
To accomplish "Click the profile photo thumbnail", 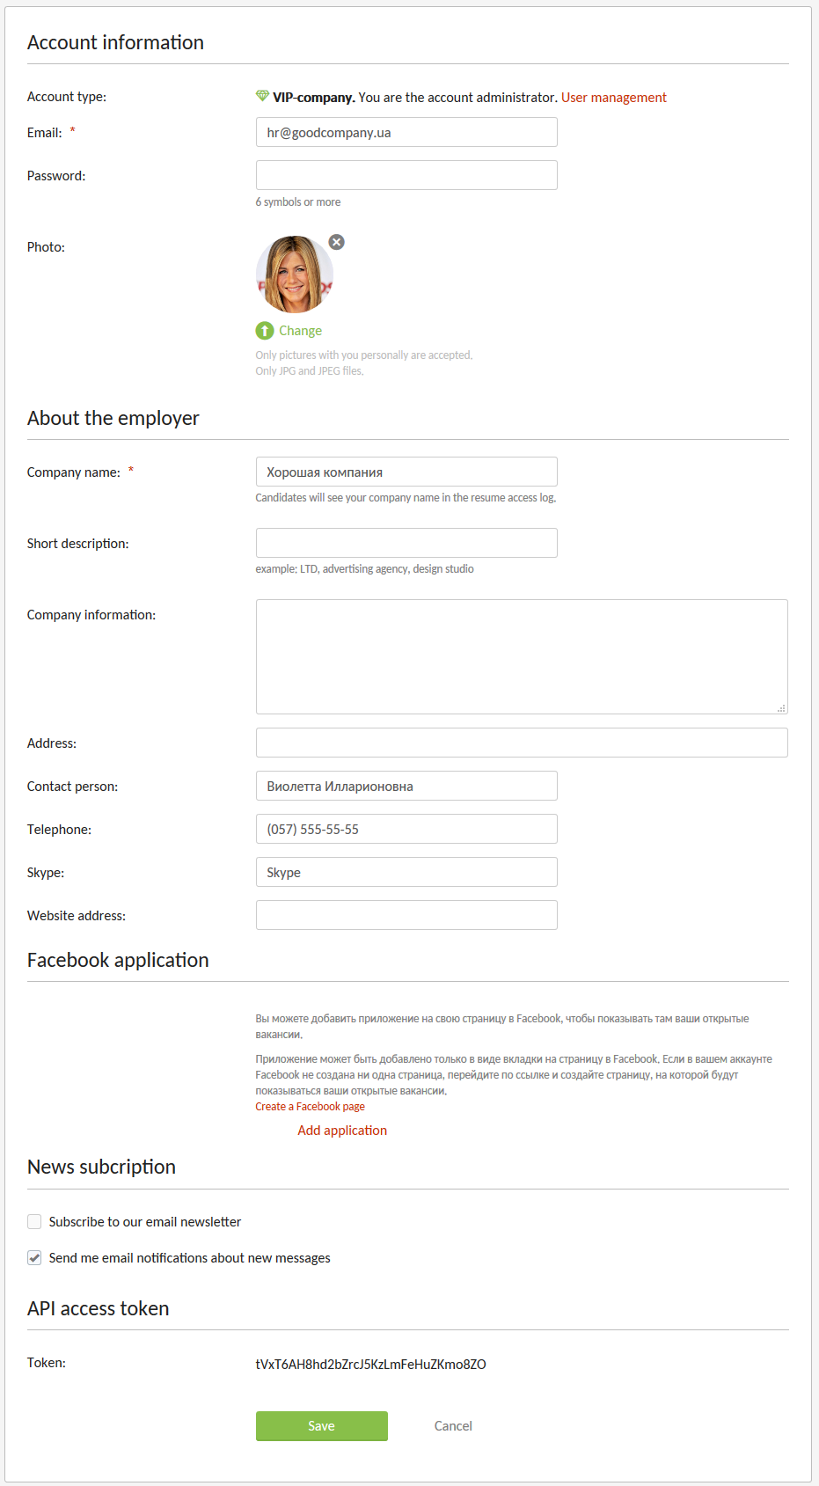I will [x=295, y=275].
